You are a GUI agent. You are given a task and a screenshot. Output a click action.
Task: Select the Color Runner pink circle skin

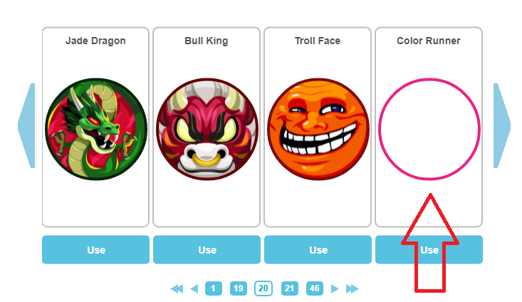tap(429, 129)
